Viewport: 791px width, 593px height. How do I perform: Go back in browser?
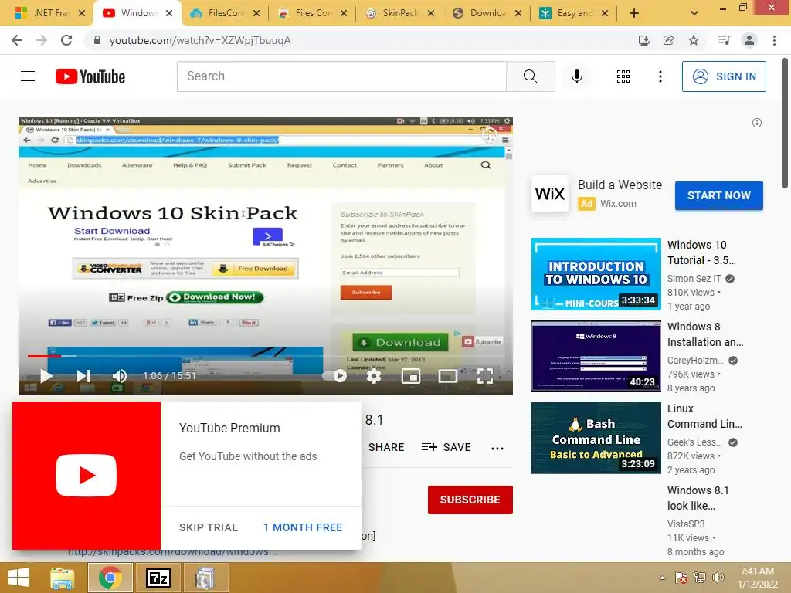point(17,40)
